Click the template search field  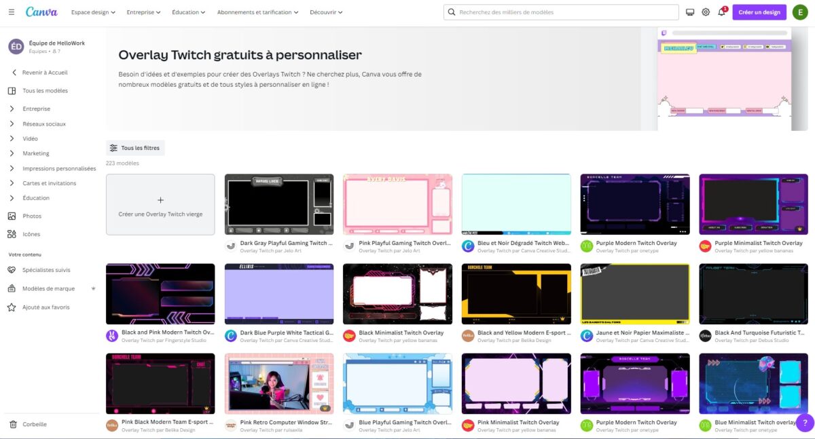[x=561, y=12]
